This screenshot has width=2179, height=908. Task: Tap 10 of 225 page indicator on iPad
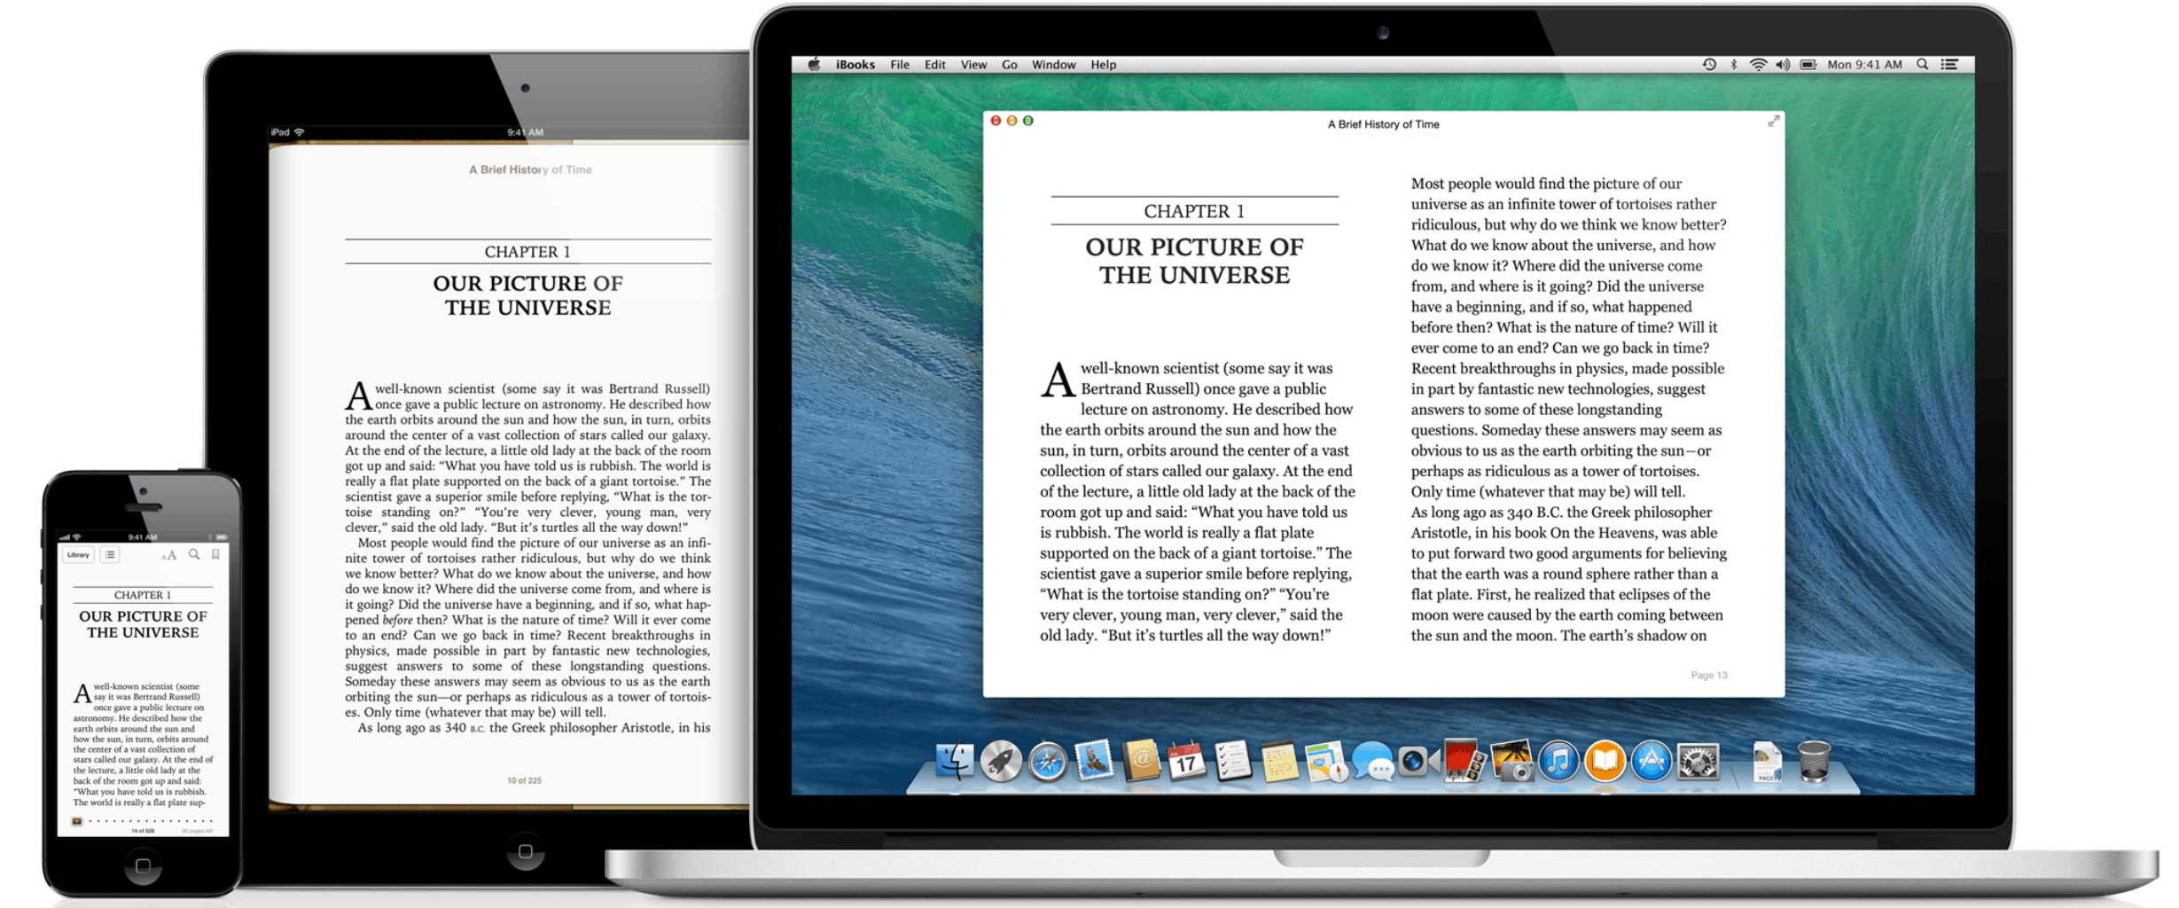[x=524, y=781]
